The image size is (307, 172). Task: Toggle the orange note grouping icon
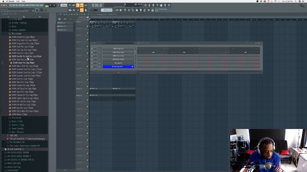tap(82, 10)
